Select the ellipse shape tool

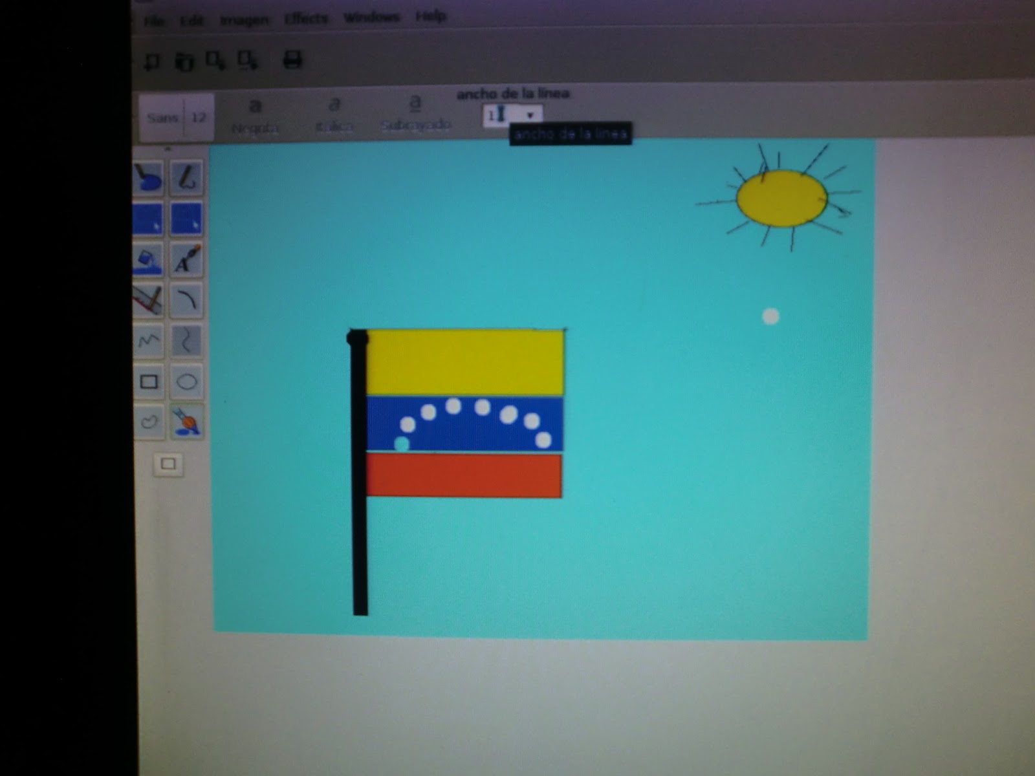[186, 382]
